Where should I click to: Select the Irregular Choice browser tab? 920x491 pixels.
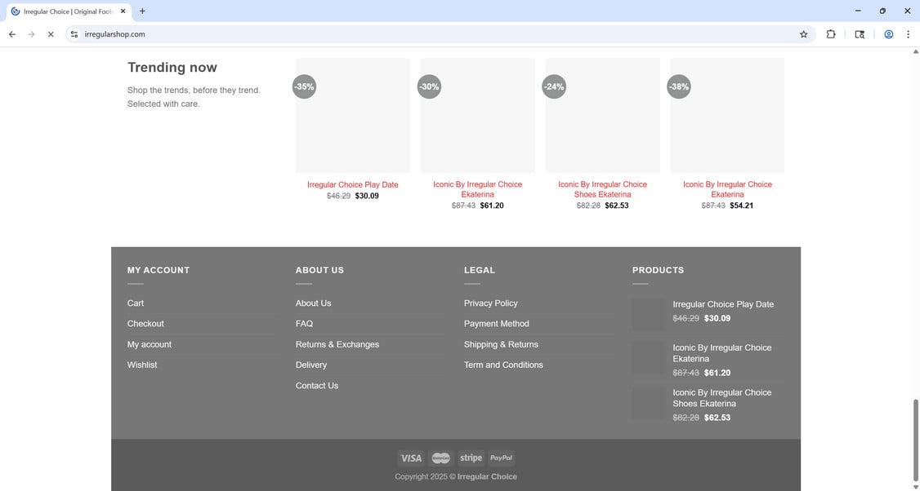pyautogui.click(x=68, y=11)
